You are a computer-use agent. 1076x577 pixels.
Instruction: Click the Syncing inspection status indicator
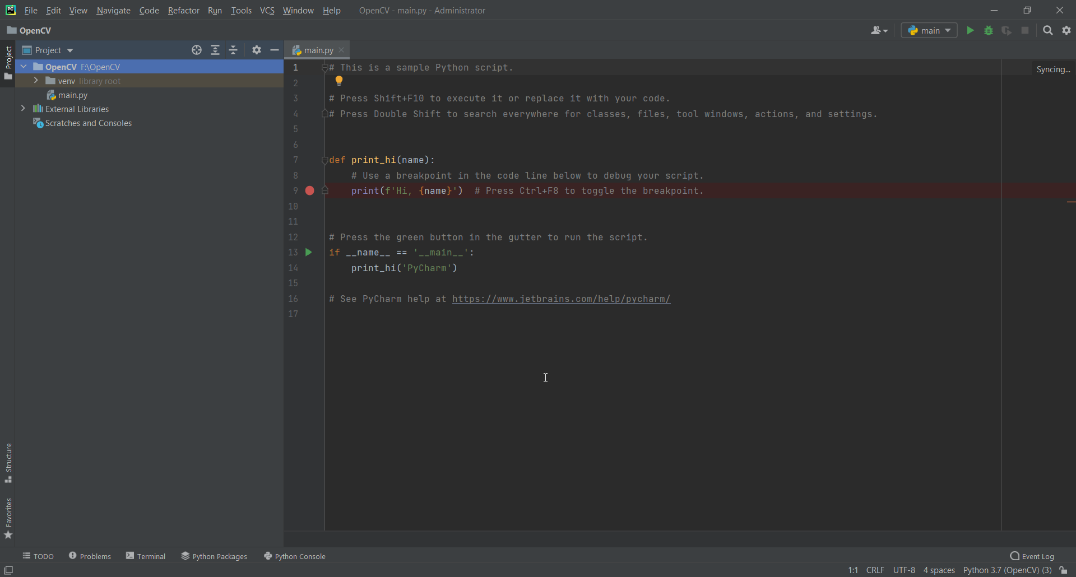pos(1053,69)
